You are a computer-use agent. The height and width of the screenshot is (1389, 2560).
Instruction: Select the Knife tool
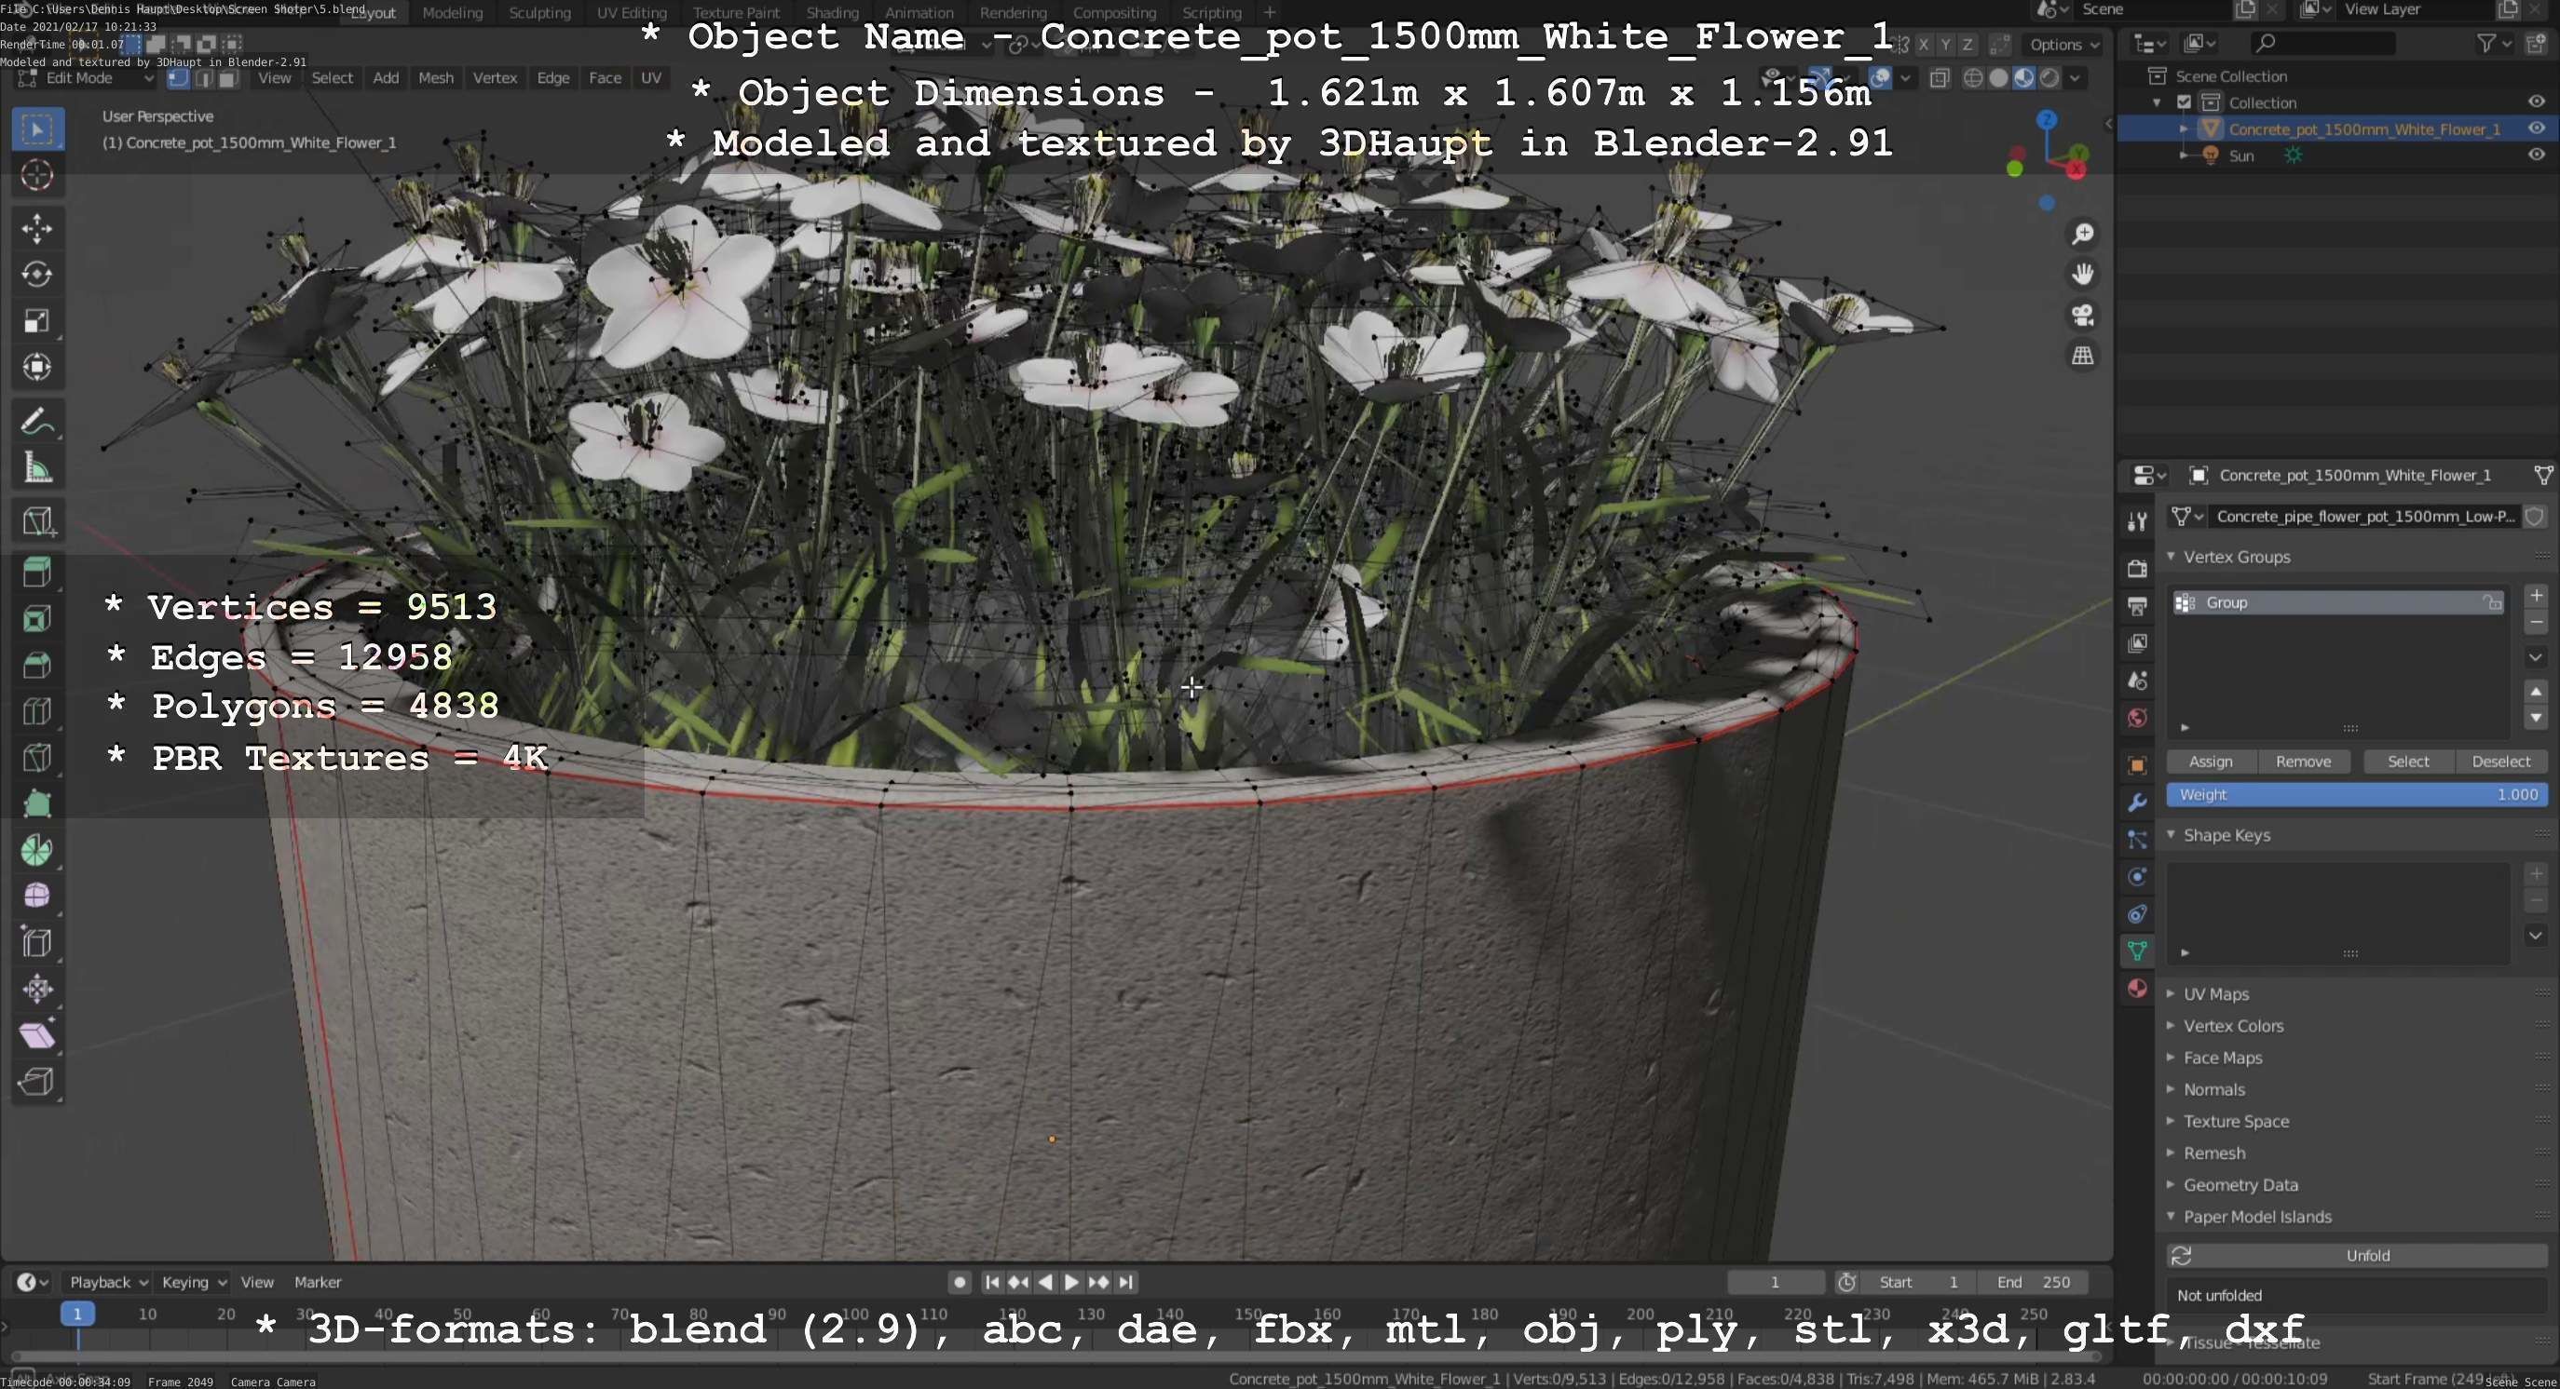click(38, 758)
